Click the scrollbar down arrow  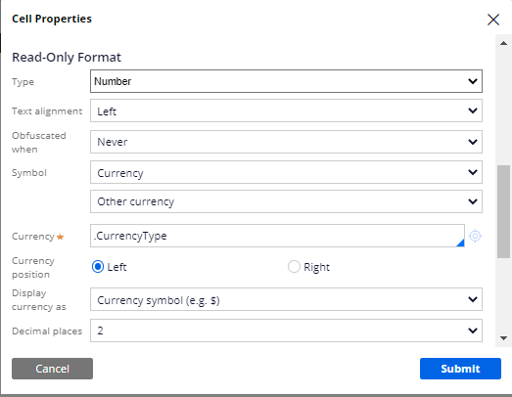503,338
